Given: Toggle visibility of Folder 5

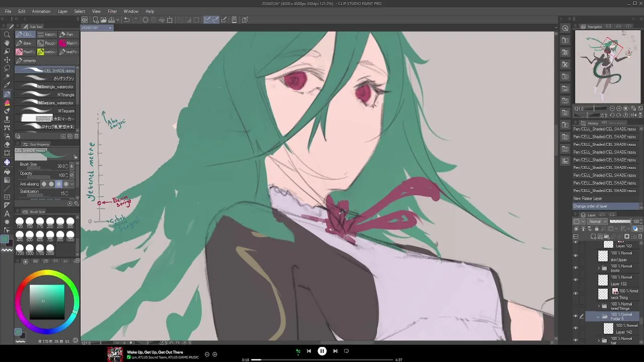Looking at the screenshot, I should tap(576, 316).
